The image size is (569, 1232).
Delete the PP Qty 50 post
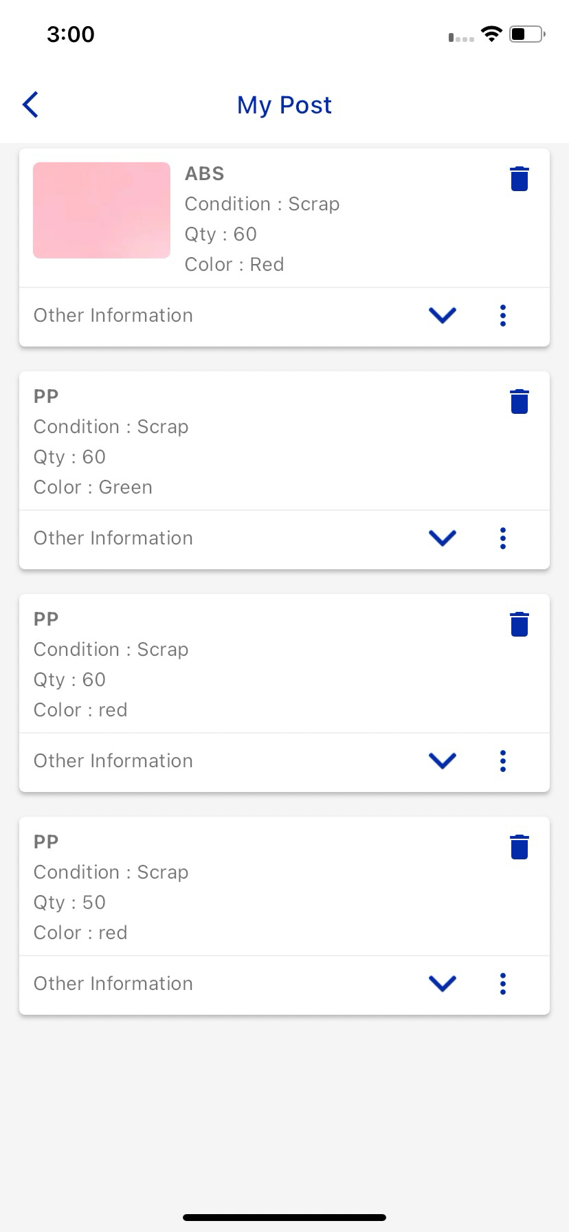pyautogui.click(x=520, y=847)
